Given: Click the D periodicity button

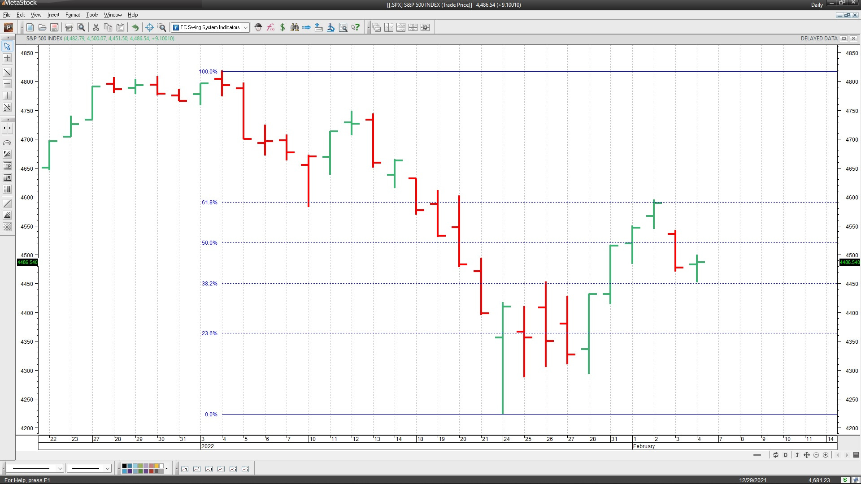Looking at the screenshot, I should (785, 455).
